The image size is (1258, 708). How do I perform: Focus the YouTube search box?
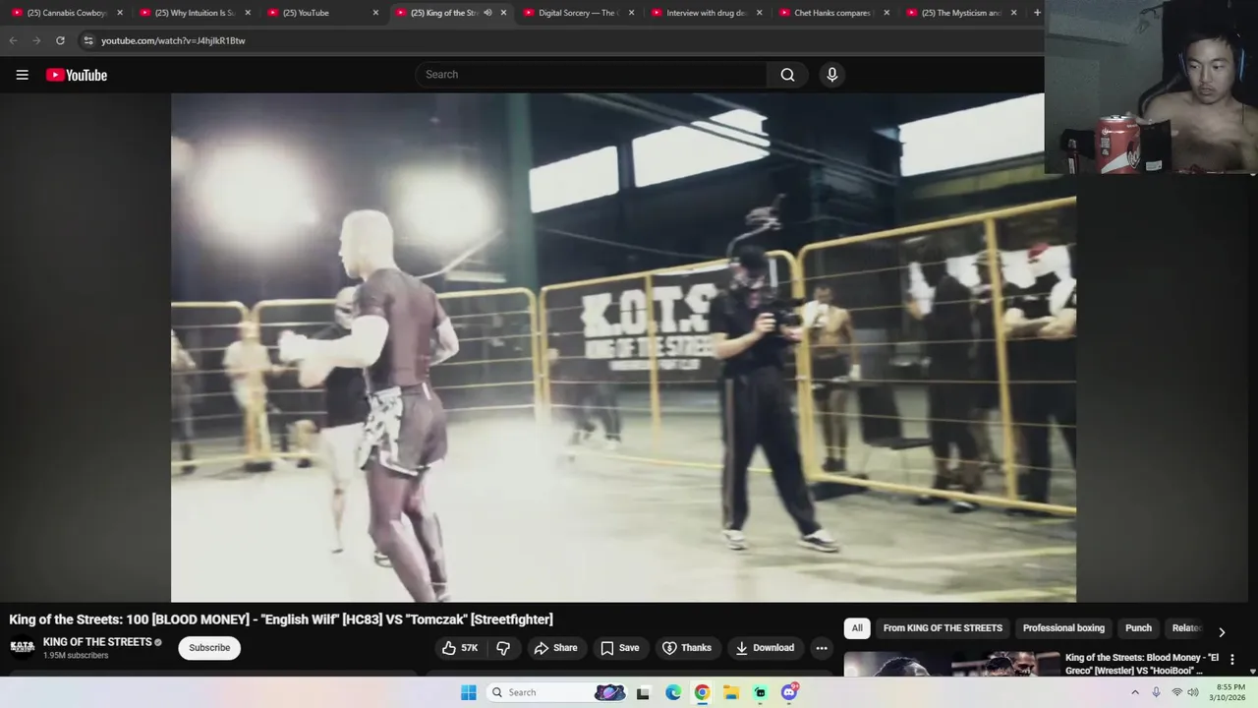(x=592, y=75)
